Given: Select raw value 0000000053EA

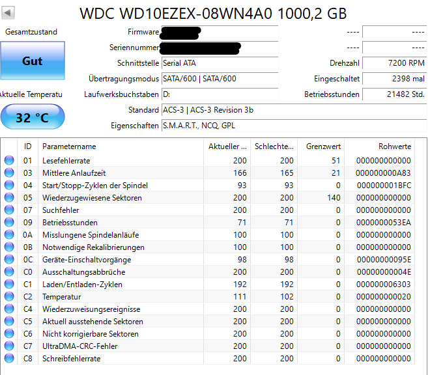Looking at the screenshot, I should coord(383,223).
